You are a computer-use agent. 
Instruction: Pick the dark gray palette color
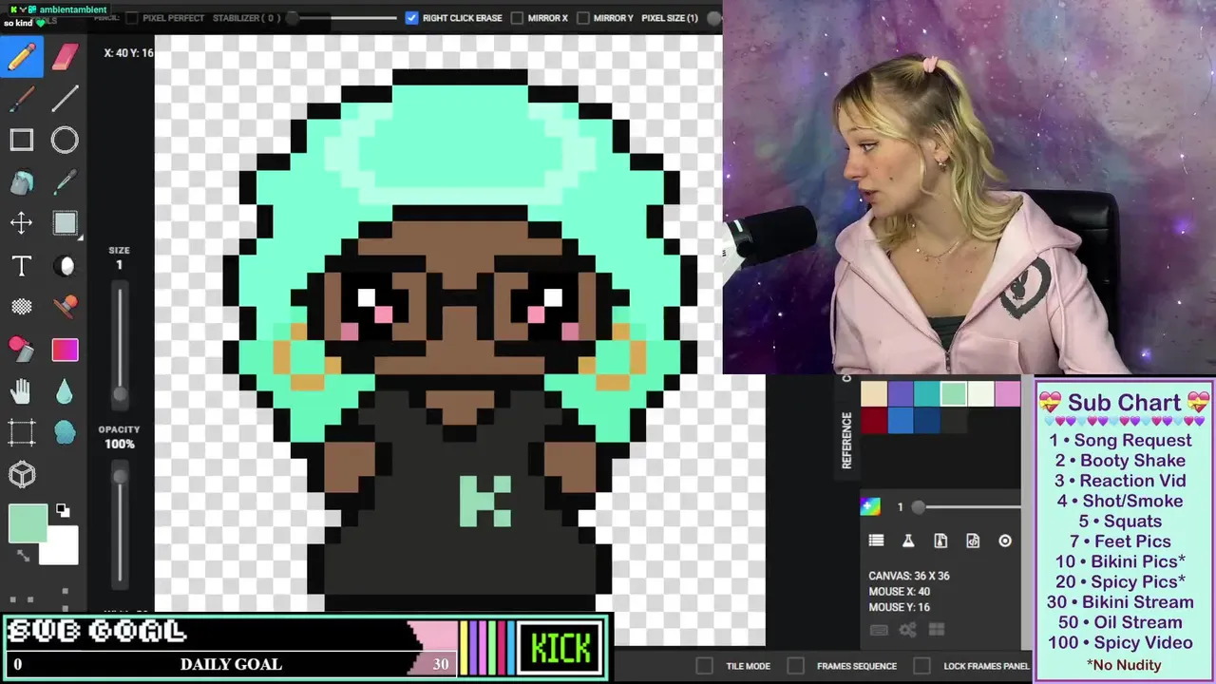click(954, 420)
